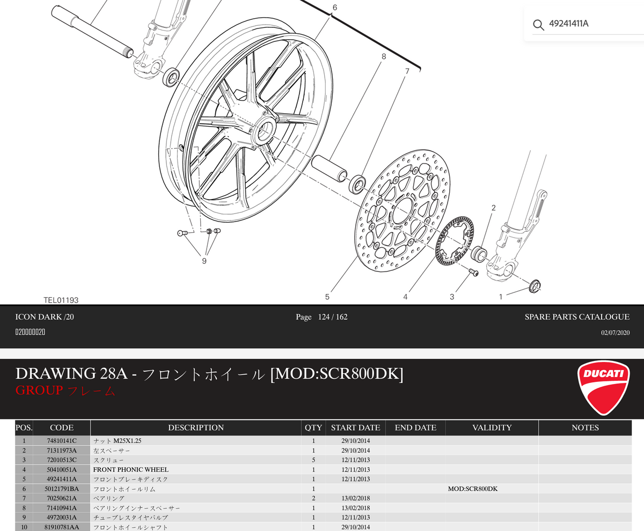Click the DRAWING 28A title heading

pyautogui.click(x=209, y=373)
